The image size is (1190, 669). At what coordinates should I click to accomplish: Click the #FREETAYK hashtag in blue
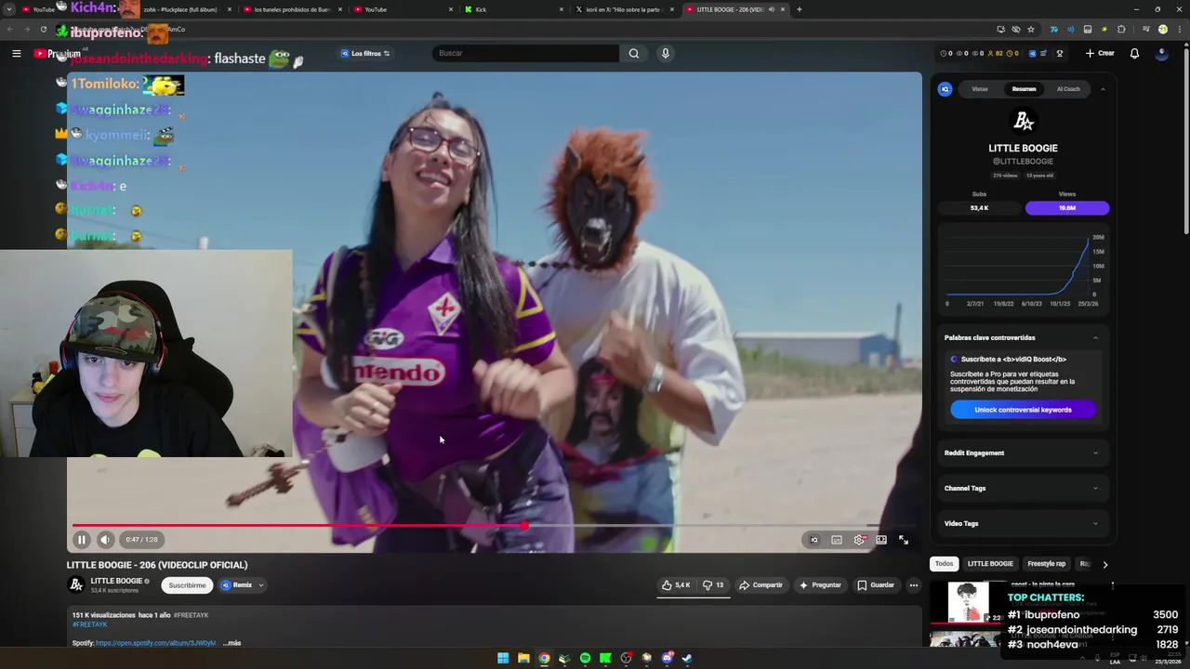click(90, 624)
